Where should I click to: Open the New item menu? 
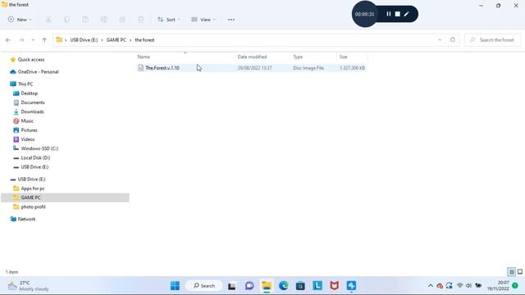pos(20,20)
